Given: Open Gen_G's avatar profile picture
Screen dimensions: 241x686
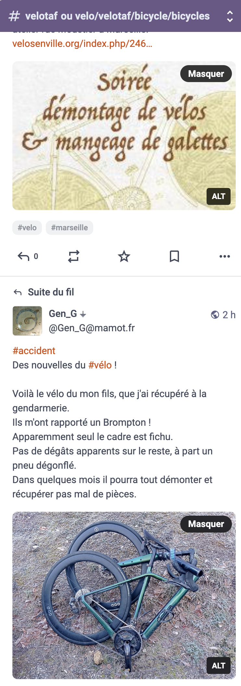Looking at the screenshot, I should 27,321.
